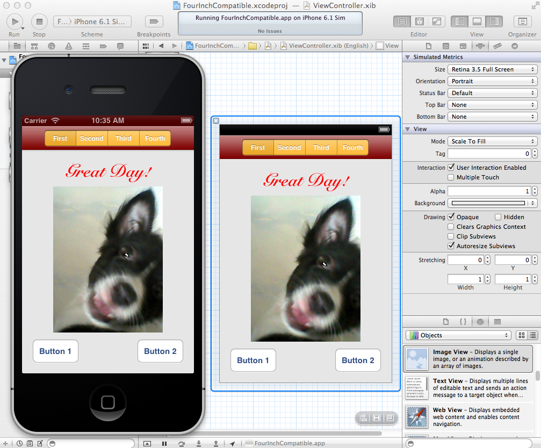Image resolution: width=541 pixels, height=448 pixels.
Task: Open the Top Bar dropdown
Action: (x=492, y=105)
